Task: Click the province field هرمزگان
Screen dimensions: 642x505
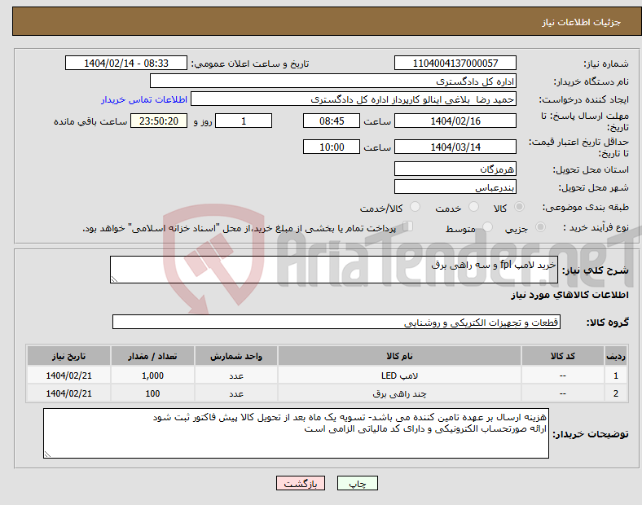Action: (455, 169)
